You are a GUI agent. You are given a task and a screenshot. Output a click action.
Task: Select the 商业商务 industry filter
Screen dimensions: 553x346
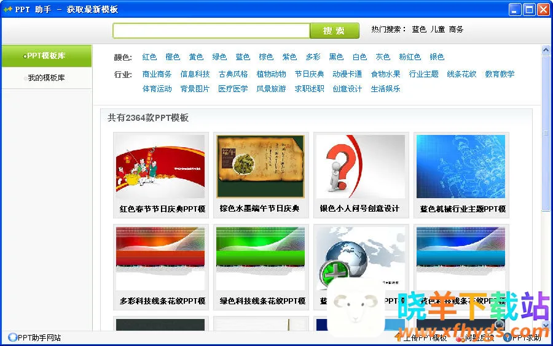tap(157, 74)
